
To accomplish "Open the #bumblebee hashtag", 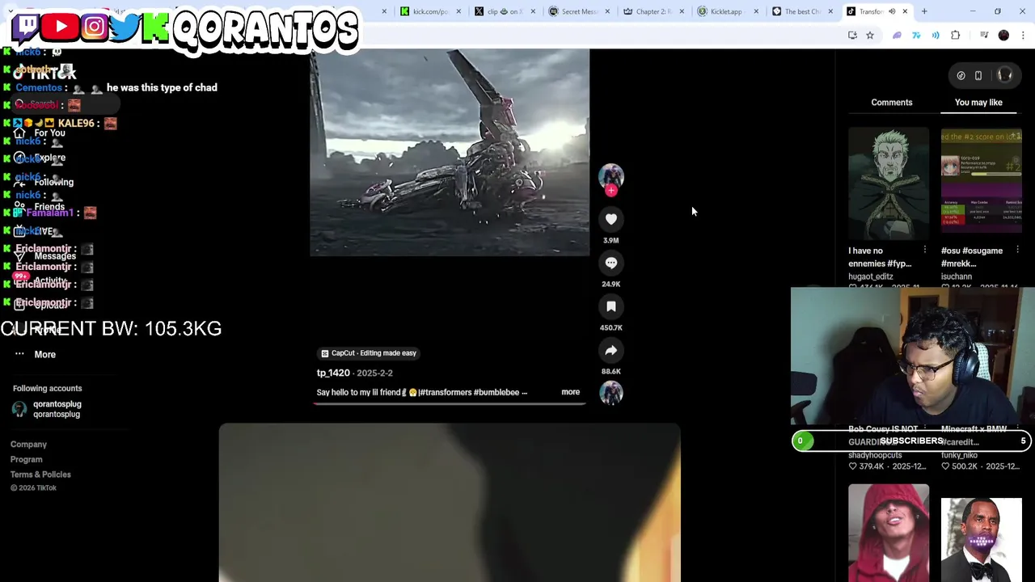I will point(497,392).
